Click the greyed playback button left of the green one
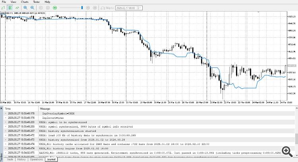 point(48,8)
